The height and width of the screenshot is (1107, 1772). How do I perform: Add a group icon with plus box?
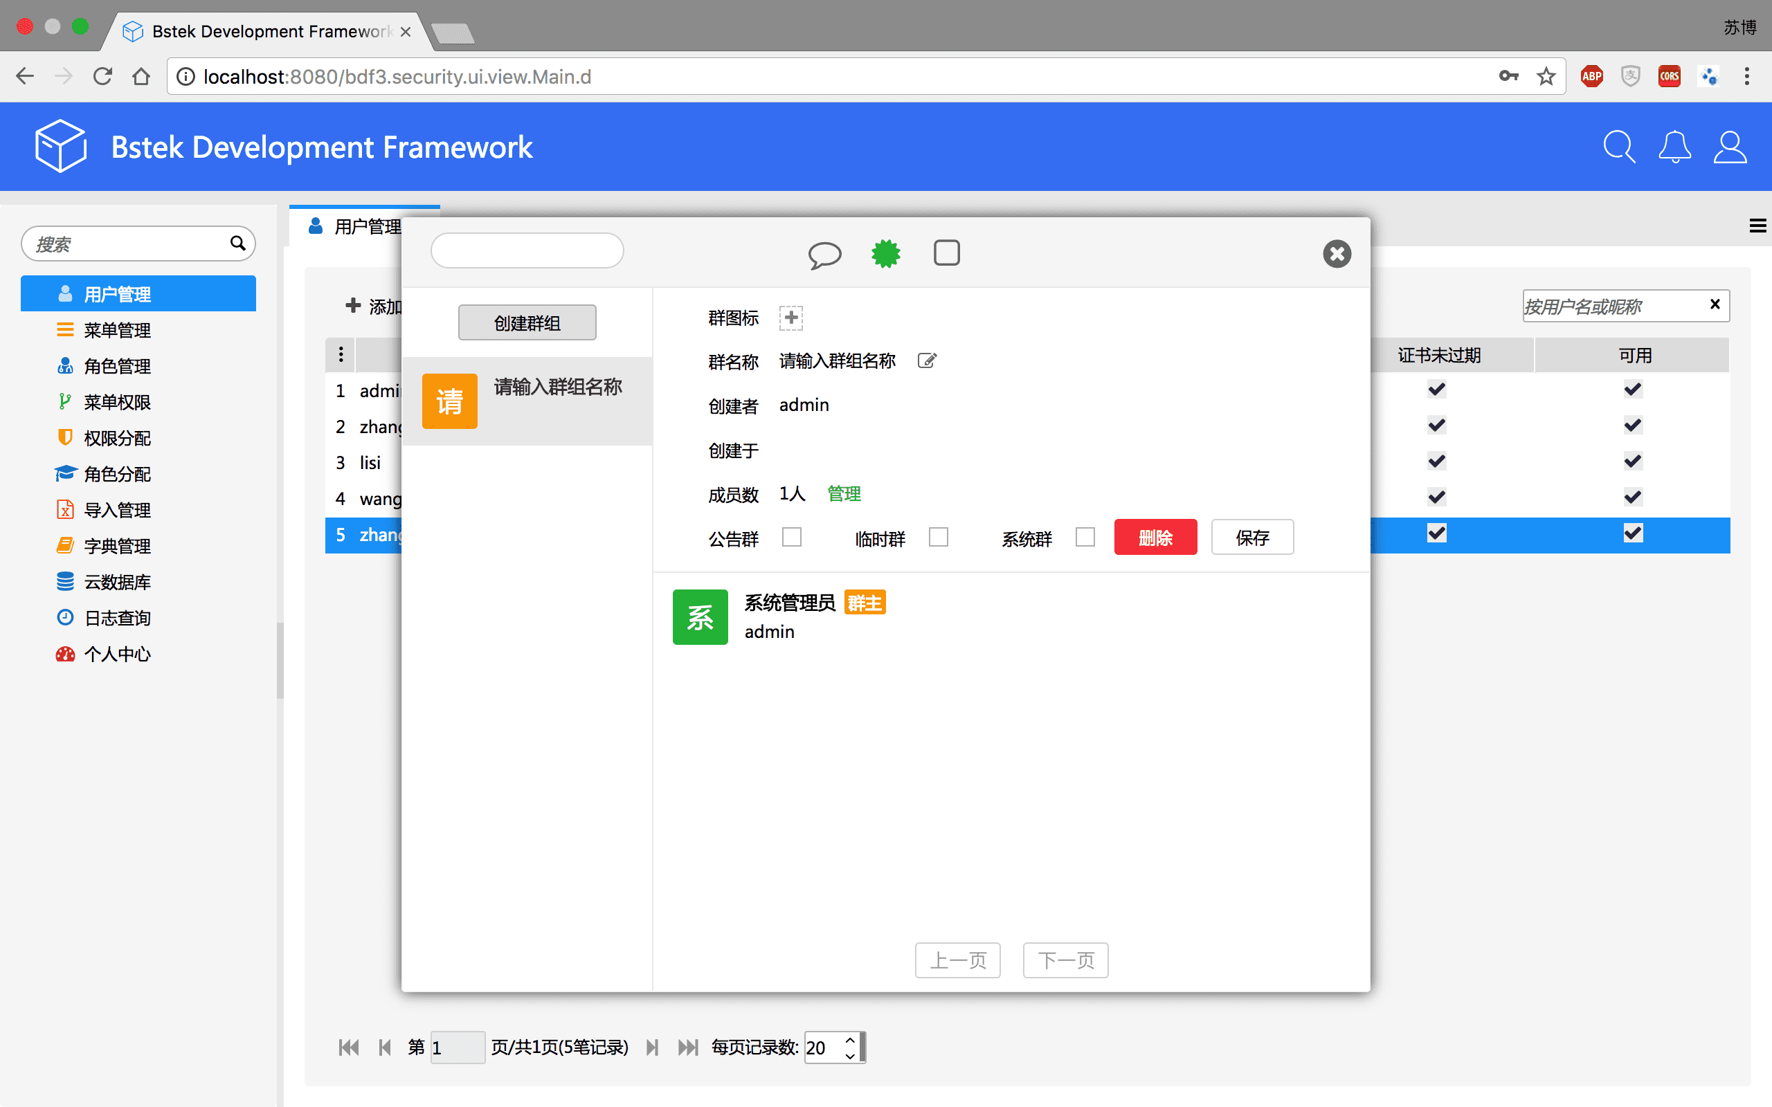(790, 318)
